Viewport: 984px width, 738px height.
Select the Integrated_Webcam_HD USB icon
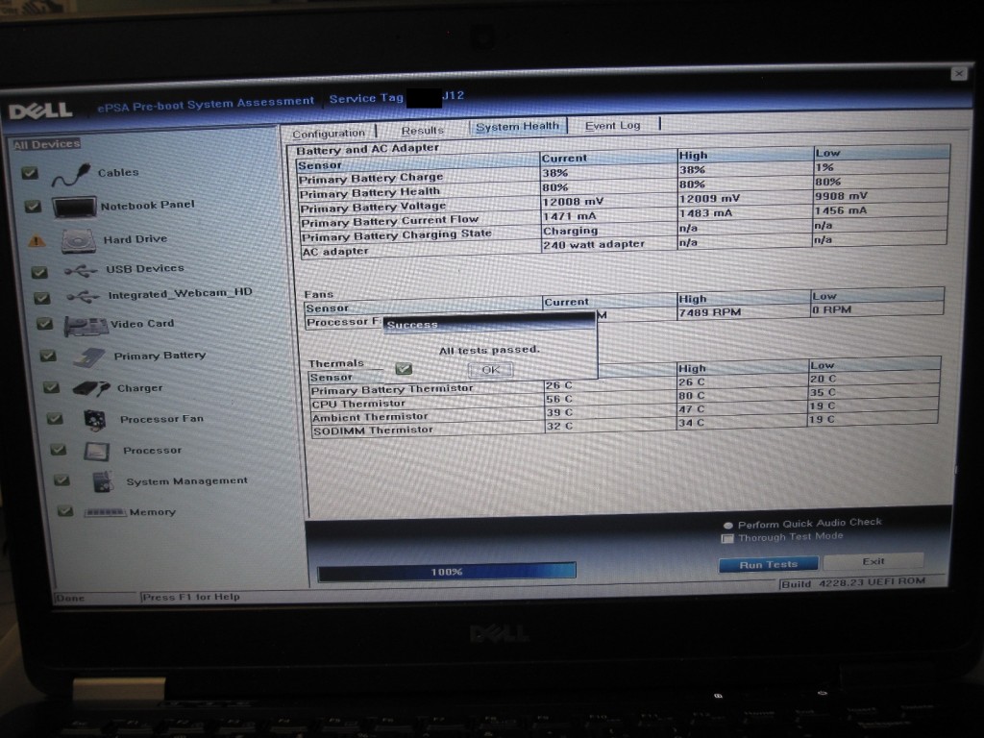coord(83,296)
